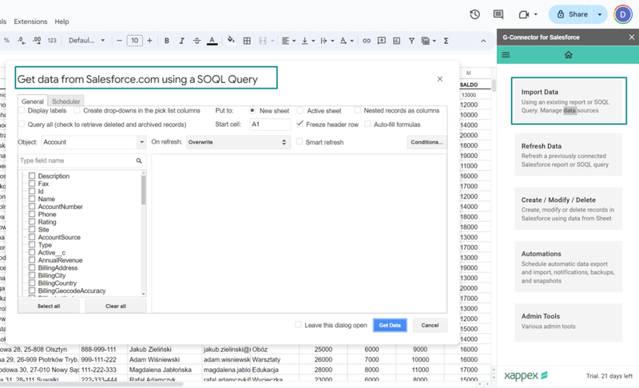
Task: Insert link icon in toolbar
Action: coord(367,40)
